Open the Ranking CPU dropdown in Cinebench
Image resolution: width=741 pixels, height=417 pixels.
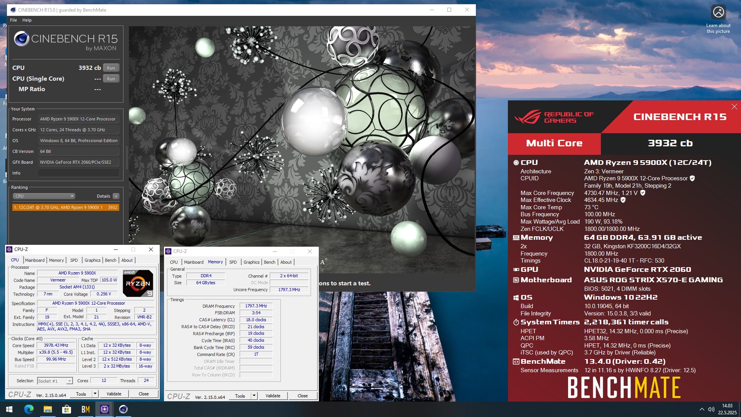pyautogui.click(x=44, y=196)
